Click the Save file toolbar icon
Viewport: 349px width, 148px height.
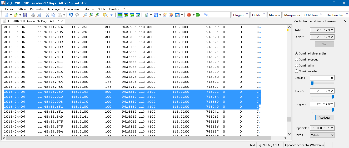tap(25, 15)
